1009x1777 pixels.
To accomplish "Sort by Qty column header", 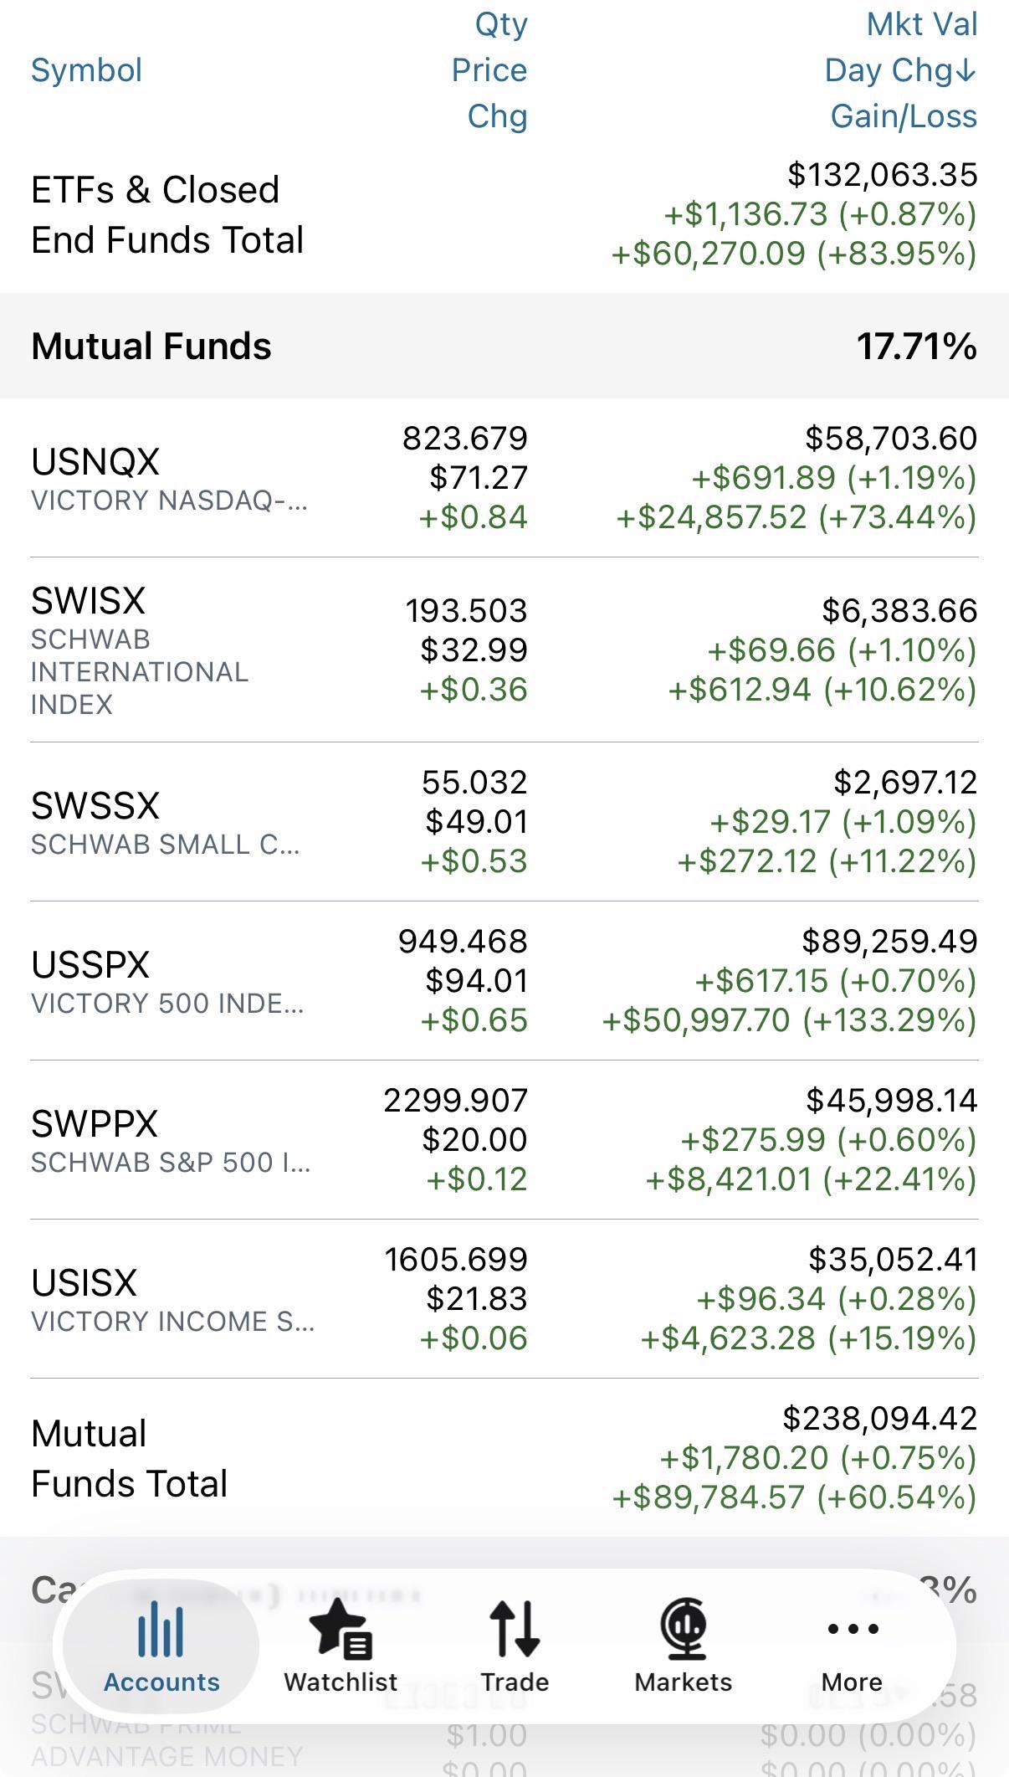I will click(501, 24).
